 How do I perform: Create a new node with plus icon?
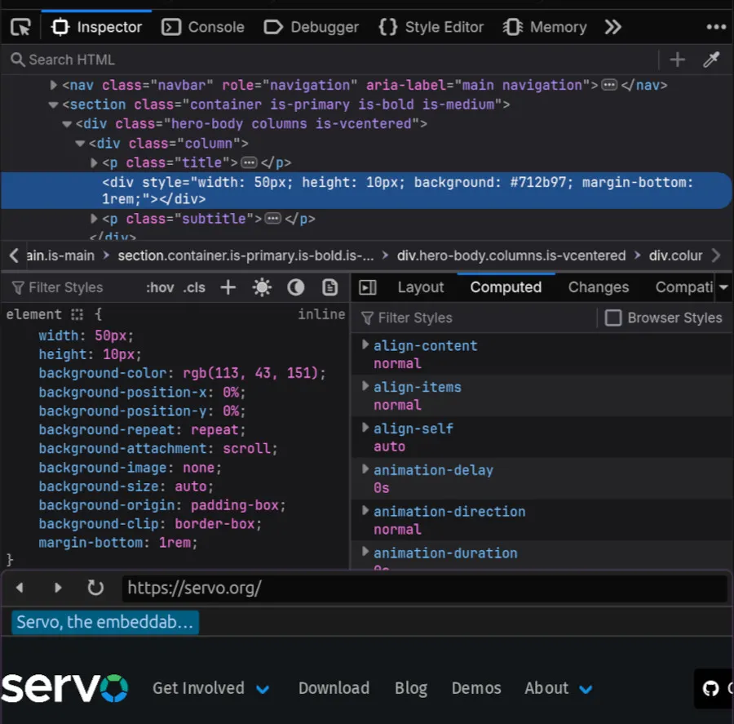pyautogui.click(x=678, y=60)
